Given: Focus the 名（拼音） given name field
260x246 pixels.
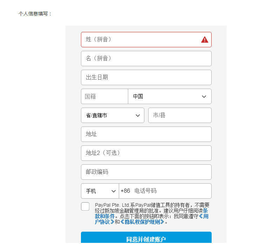Looking at the screenshot, I should (x=146, y=59).
